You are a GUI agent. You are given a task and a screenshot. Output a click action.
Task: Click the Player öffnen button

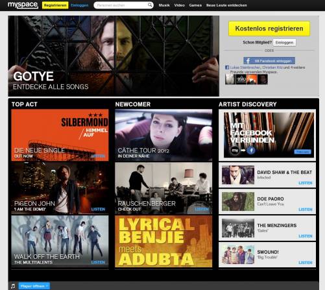pos(34,286)
